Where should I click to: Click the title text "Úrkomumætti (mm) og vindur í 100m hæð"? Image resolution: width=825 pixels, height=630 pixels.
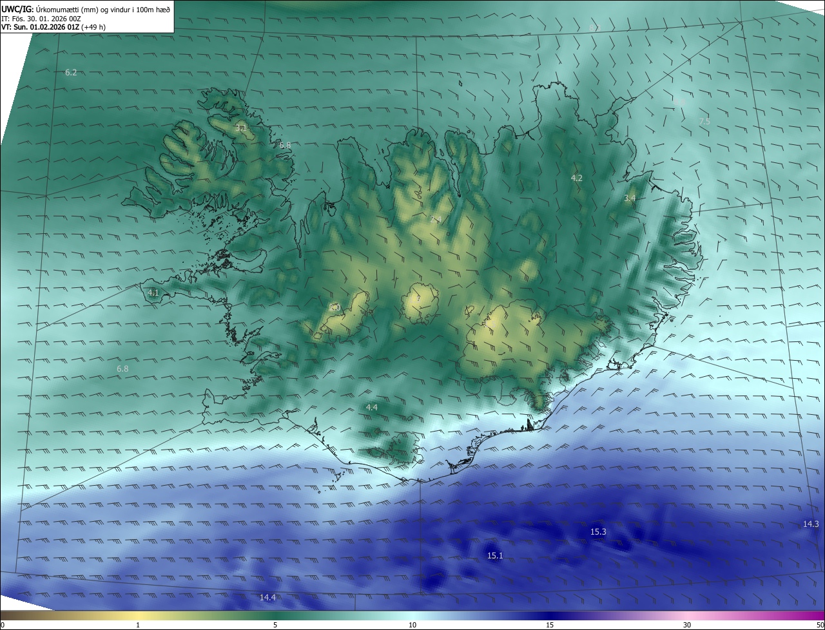pyautogui.click(x=103, y=9)
